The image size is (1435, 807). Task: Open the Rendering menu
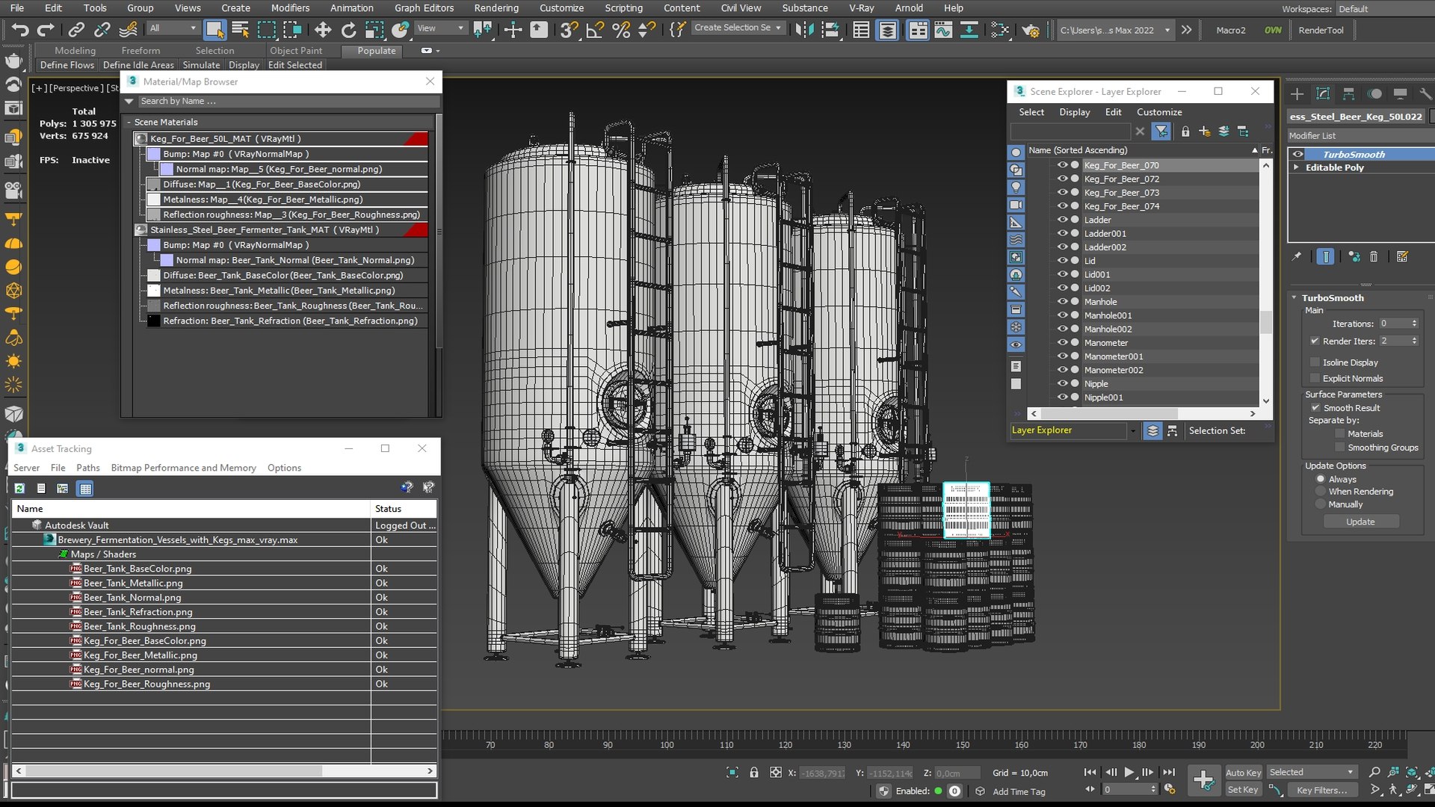point(496,8)
